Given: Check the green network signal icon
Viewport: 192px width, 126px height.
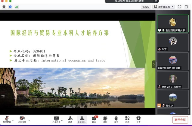Looking at the screenshot, I should 17,7.
